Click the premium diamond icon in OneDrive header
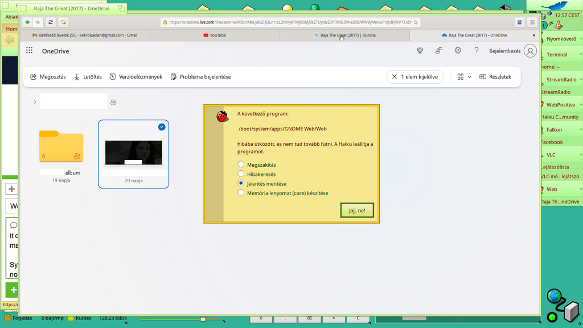The width and height of the screenshot is (583, 328). point(420,51)
